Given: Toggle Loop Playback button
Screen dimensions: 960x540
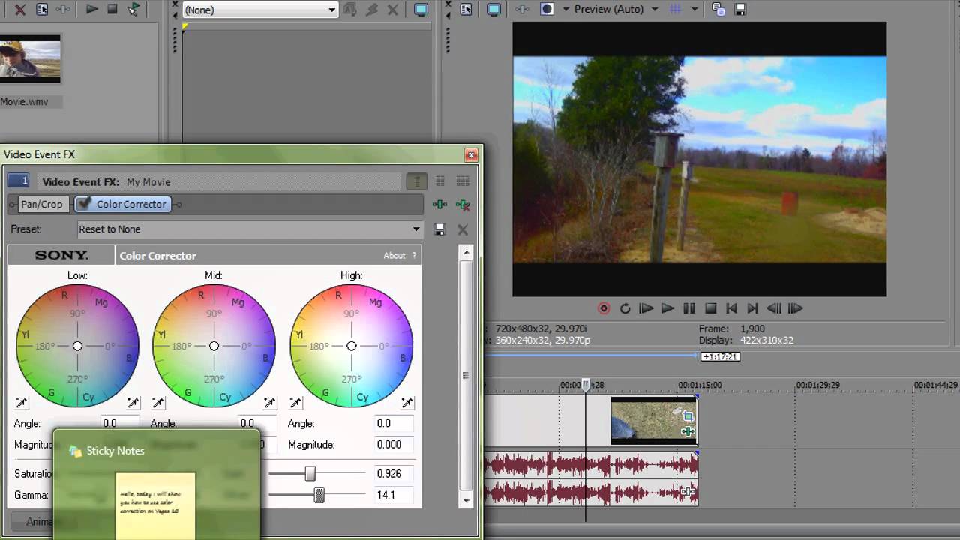Looking at the screenshot, I should point(625,308).
